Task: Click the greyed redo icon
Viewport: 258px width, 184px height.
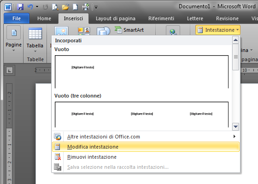Action: pyautogui.click(x=46, y=7)
